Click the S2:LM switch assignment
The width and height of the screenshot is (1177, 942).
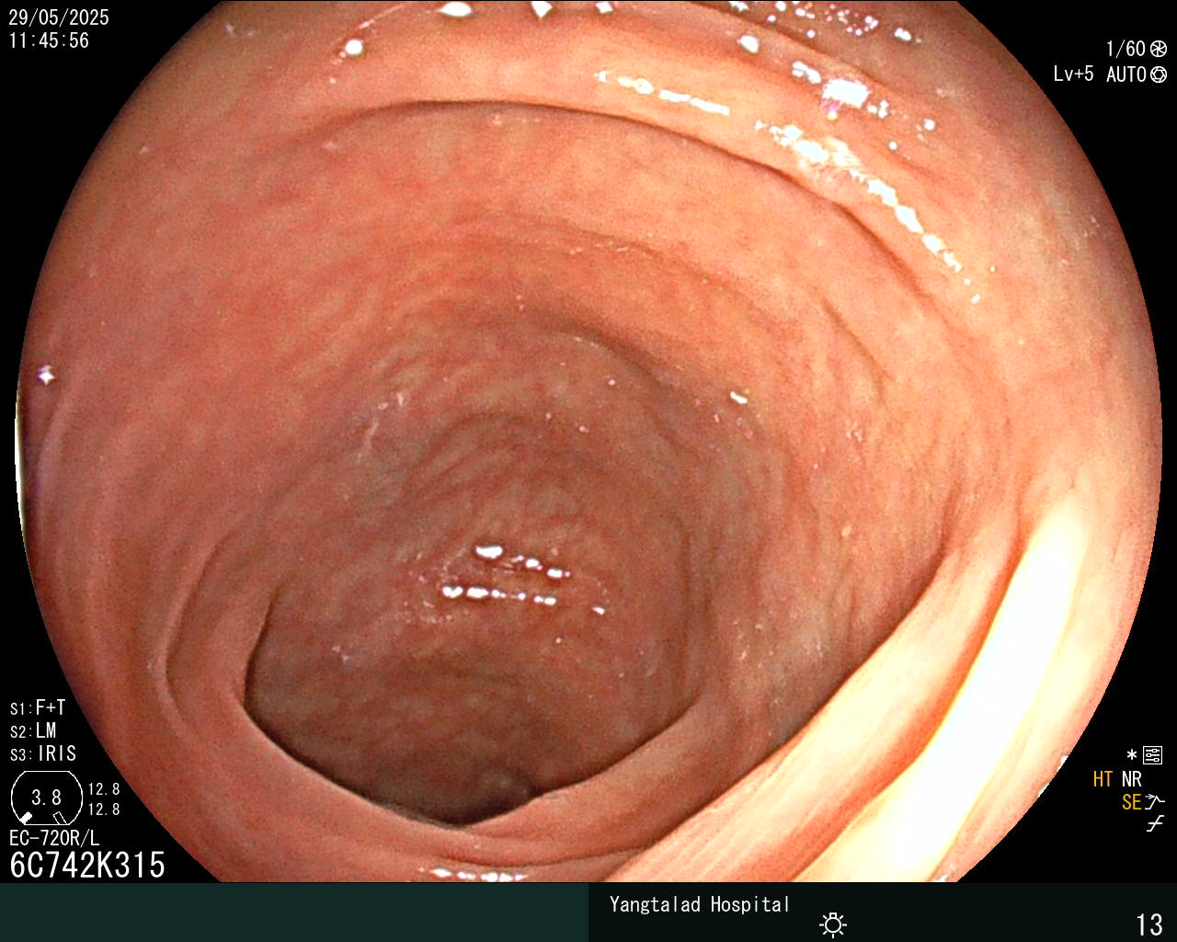coord(33,730)
